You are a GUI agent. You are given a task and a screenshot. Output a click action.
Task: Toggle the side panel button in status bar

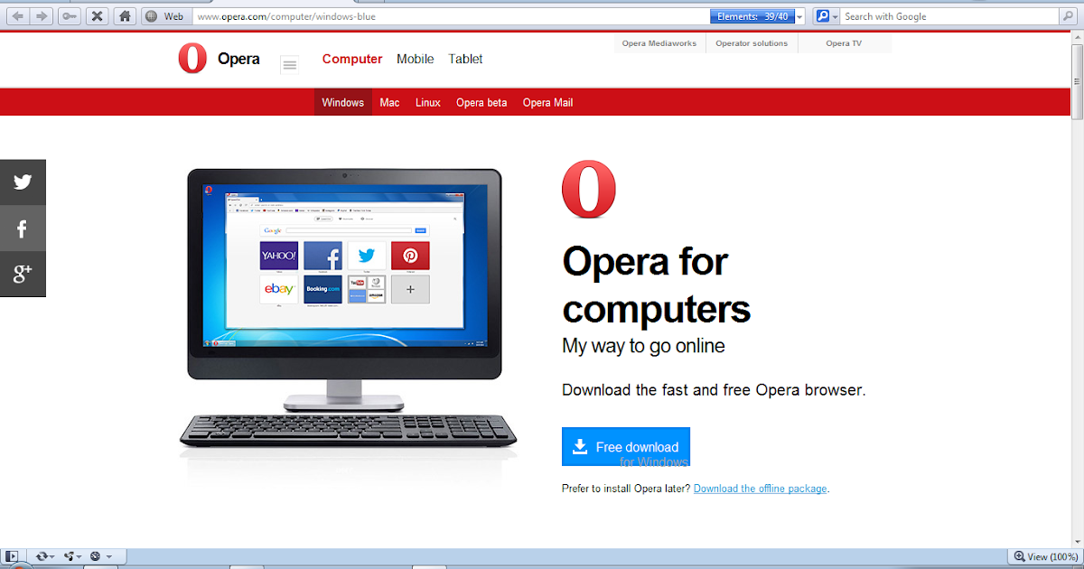(x=13, y=556)
